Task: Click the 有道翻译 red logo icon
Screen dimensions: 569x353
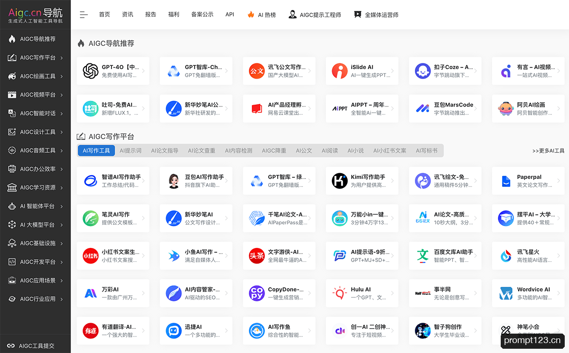Action: (91, 331)
